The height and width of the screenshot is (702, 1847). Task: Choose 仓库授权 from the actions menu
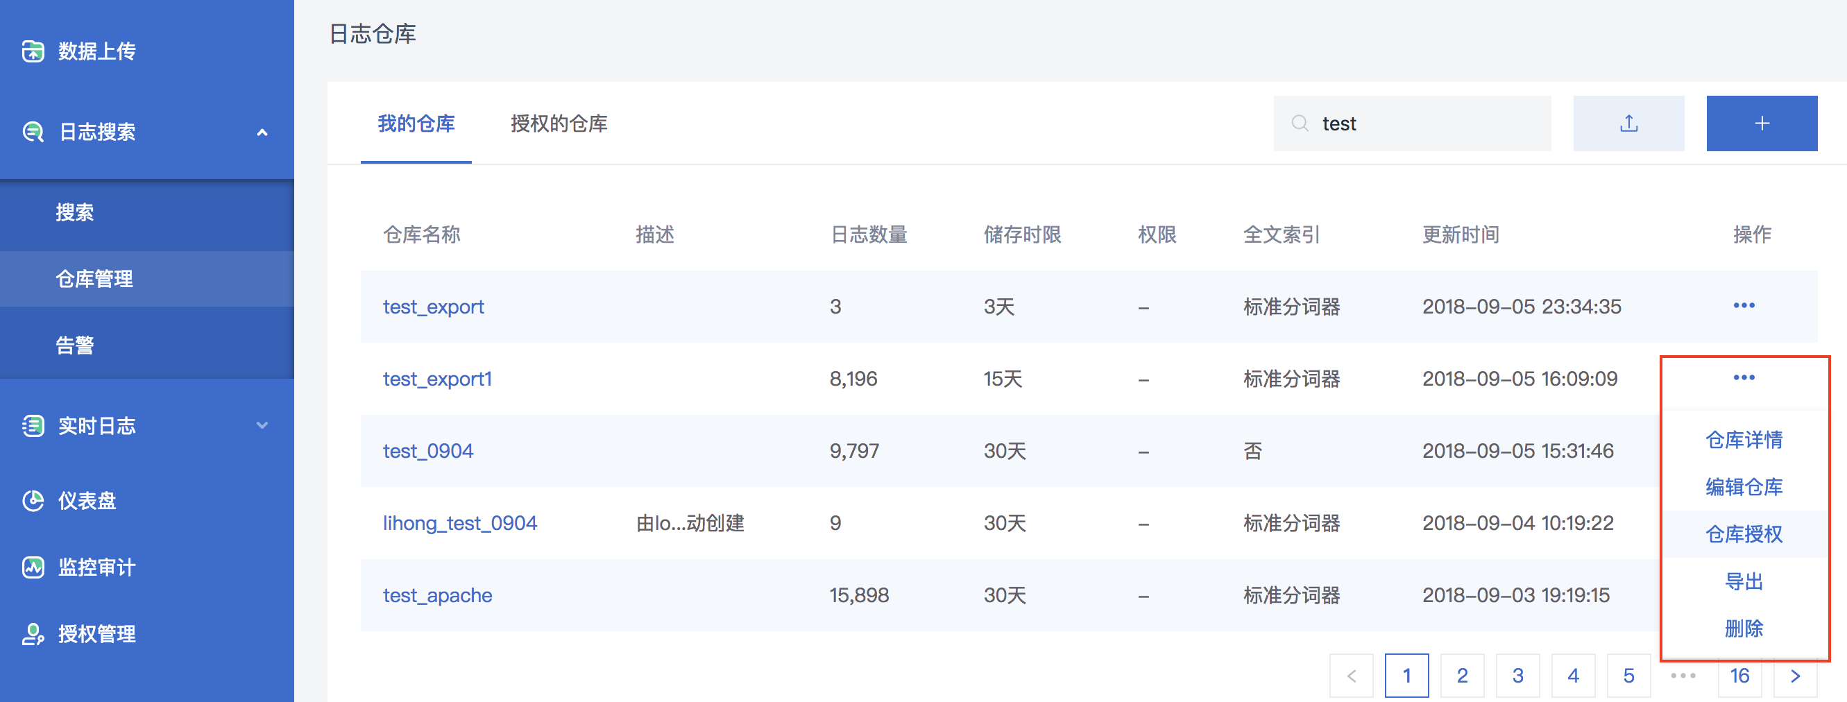click(x=1744, y=534)
